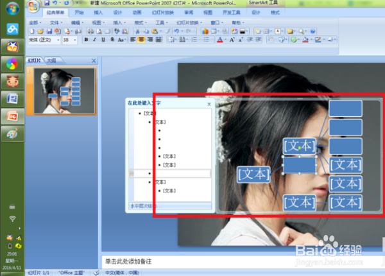Switch to the 动画 ribbon tab
Screen dimensions: 385x276
click(x=137, y=13)
